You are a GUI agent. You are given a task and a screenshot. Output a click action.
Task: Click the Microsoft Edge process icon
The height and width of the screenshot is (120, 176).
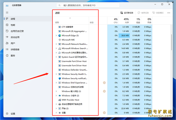tap(60, 36)
